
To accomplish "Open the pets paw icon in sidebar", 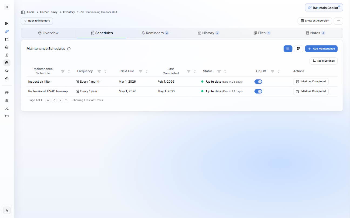I will click(7, 78).
